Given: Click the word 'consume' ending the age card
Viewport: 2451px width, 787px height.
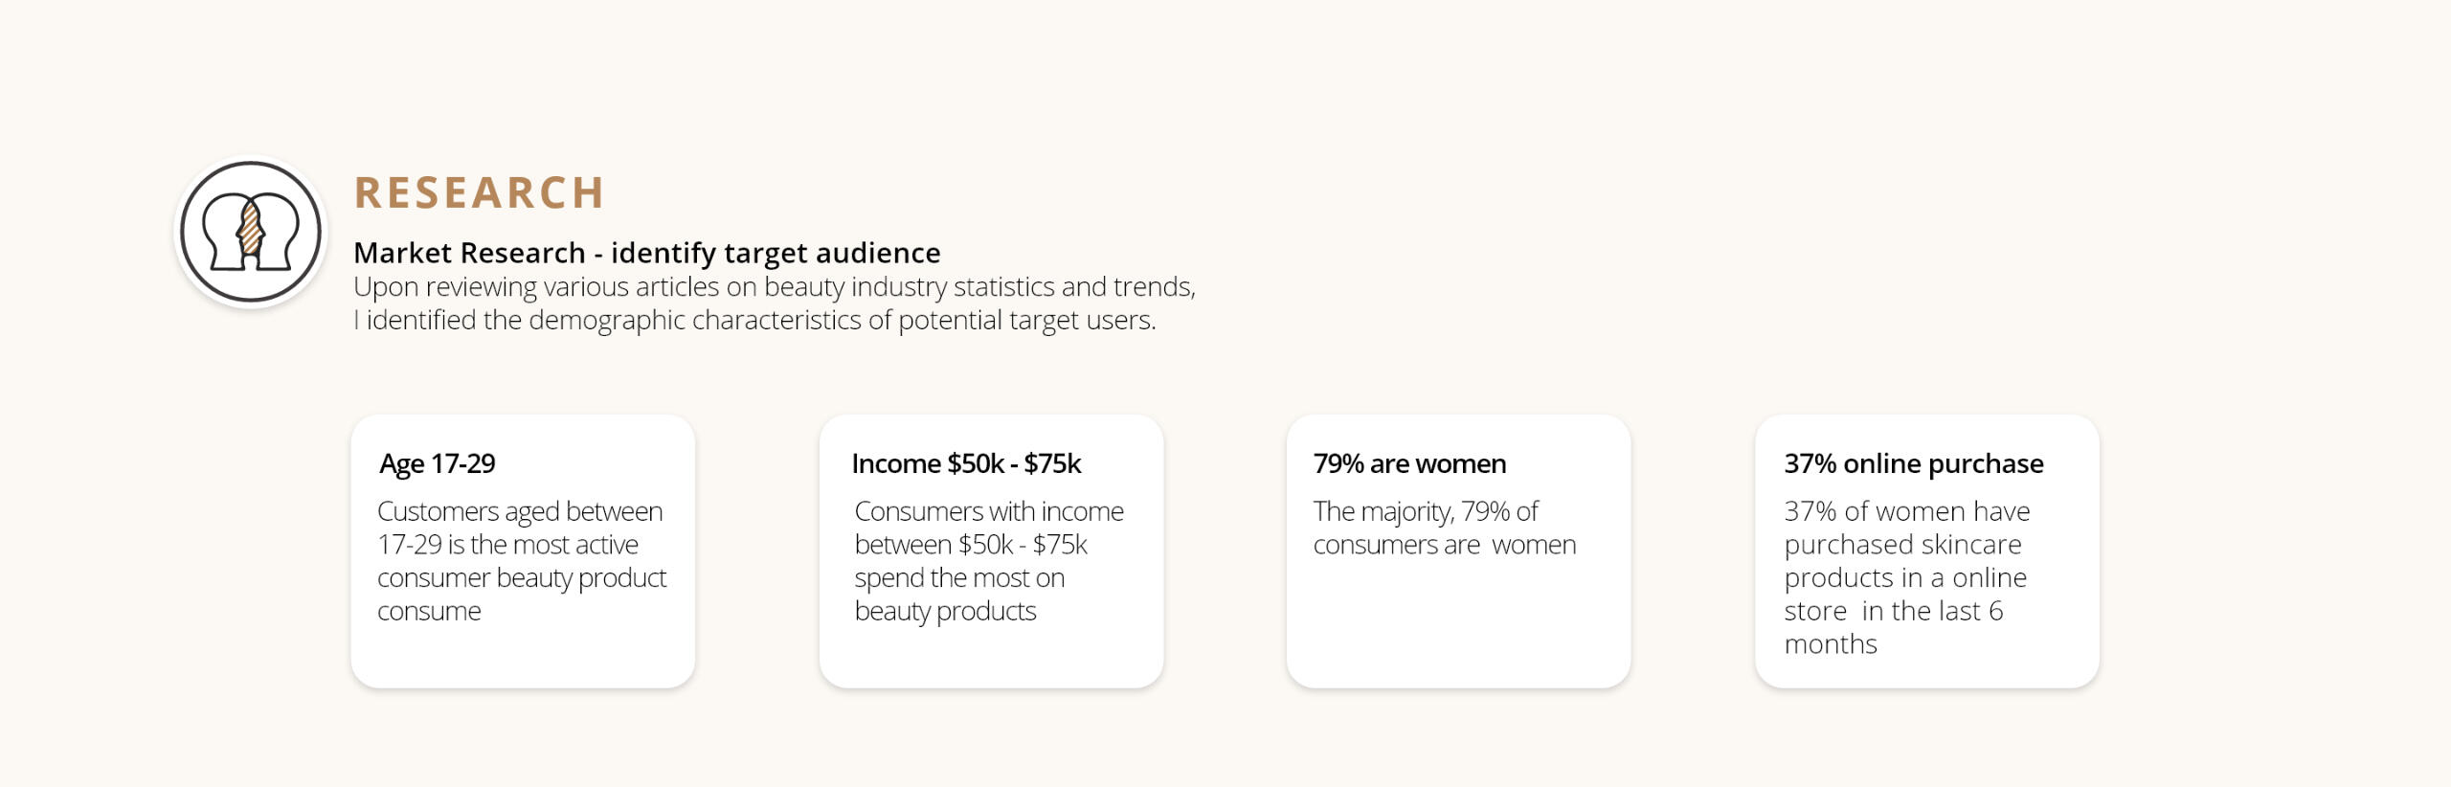Looking at the screenshot, I should point(429,611).
